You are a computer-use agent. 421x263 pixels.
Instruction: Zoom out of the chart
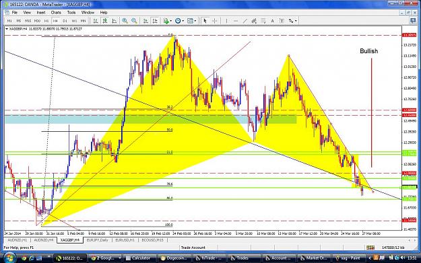[x=134, y=21]
